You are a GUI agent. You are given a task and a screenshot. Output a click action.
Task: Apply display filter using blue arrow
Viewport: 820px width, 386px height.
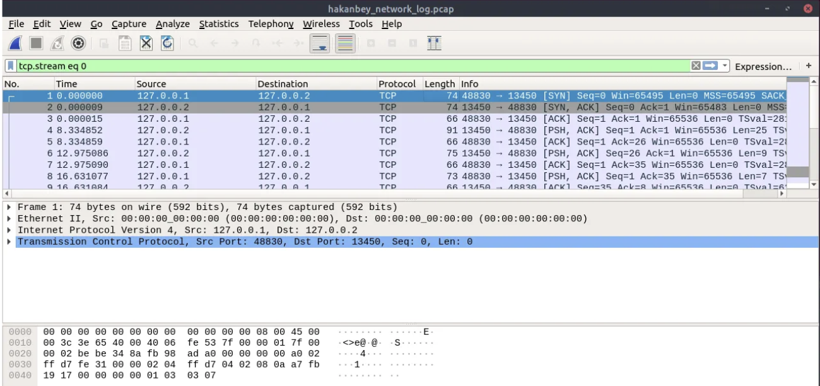point(711,66)
